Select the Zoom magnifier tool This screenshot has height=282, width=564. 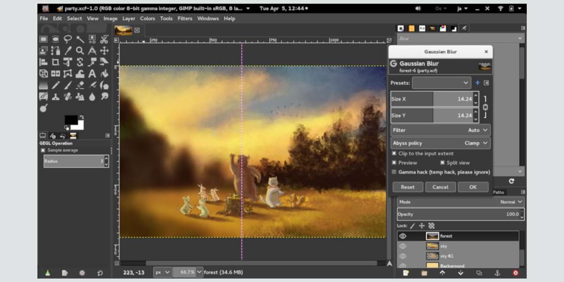(x=80, y=51)
